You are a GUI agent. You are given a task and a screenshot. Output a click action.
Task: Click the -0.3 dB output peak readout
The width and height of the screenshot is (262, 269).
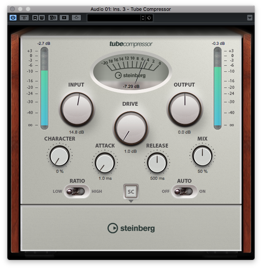(x=218, y=44)
